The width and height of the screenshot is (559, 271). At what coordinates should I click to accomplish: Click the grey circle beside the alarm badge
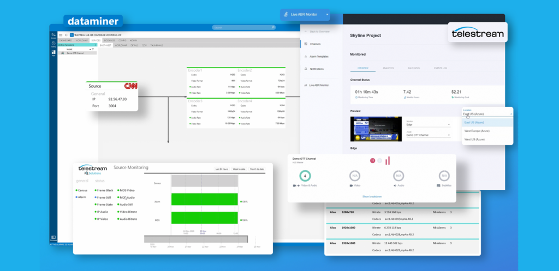click(380, 161)
